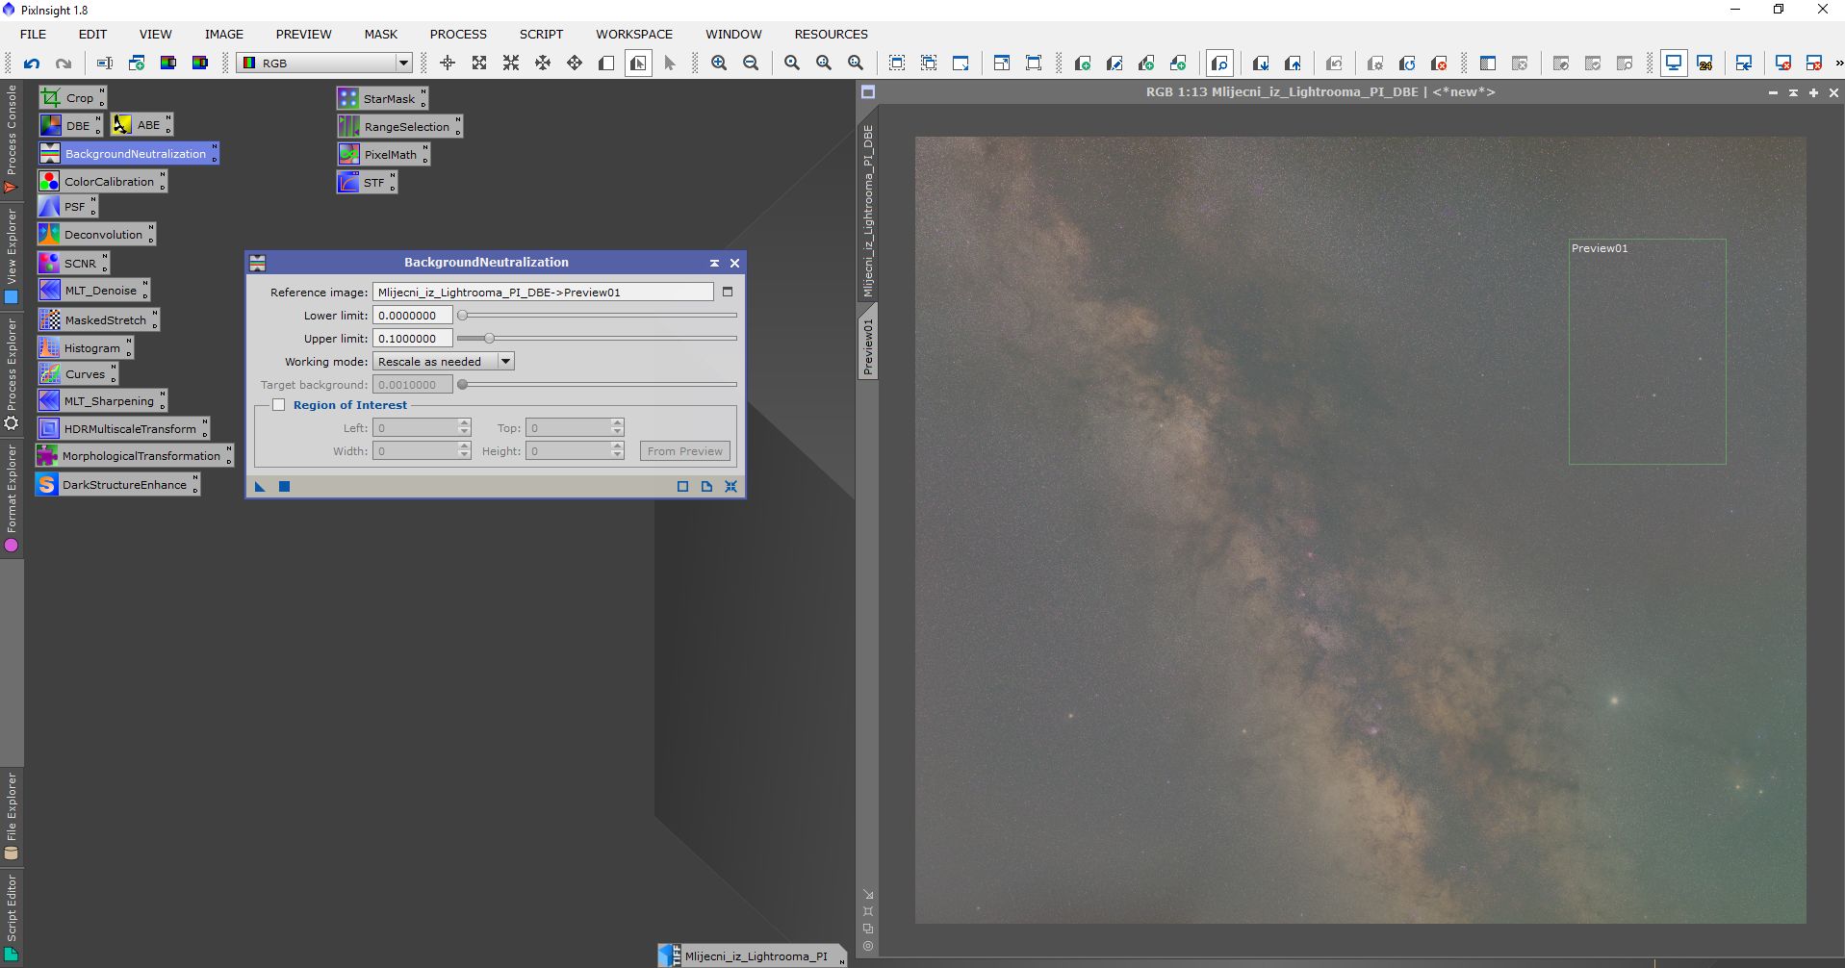Viewport: 1845px width, 968px height.
Task: Click the From Preview button
Action: click(x=684, y=451)
